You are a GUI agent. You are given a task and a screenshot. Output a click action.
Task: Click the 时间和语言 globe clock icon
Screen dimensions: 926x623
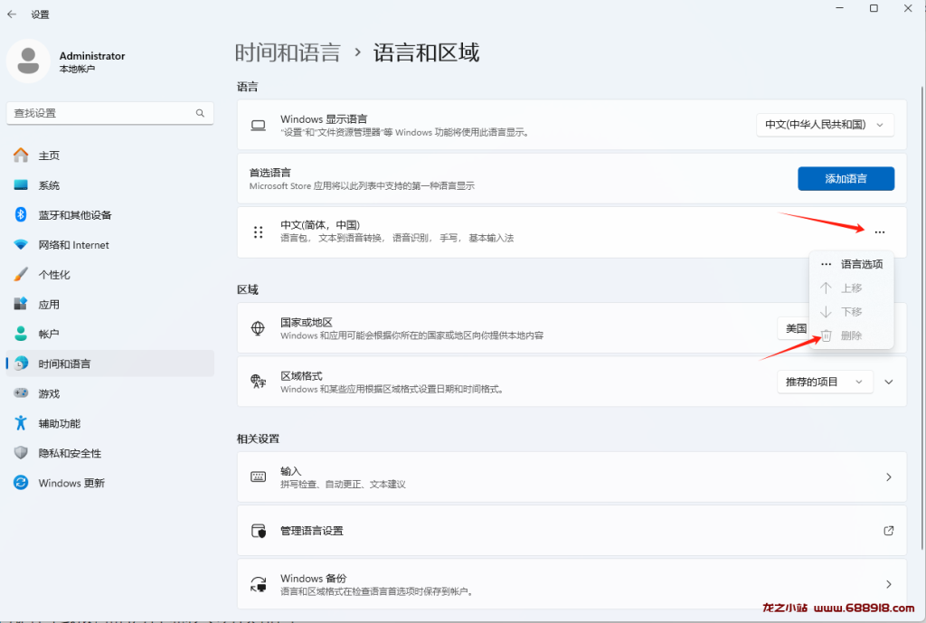click(21, 363)
